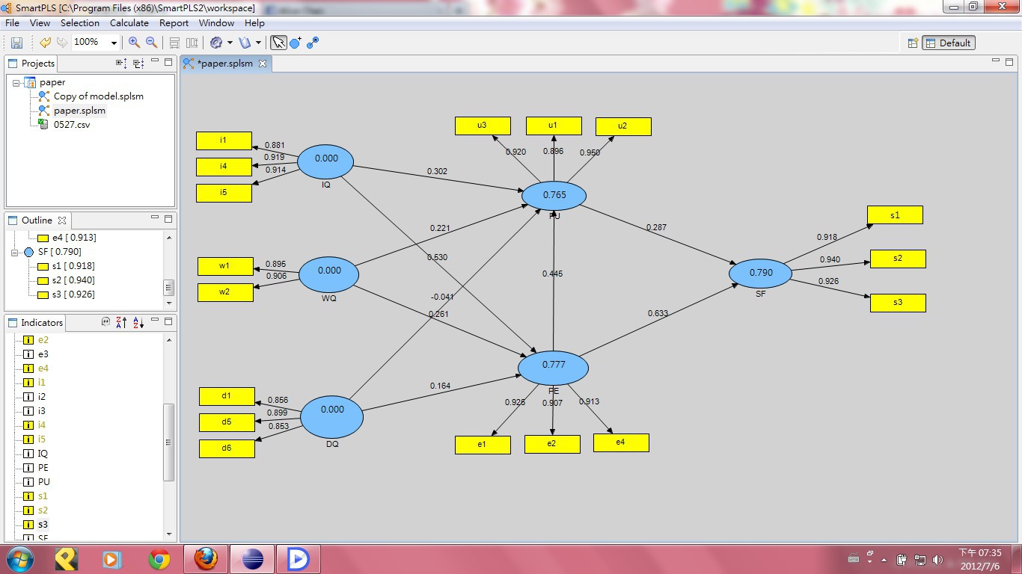The width and height of the screenshot is (1022, 574).
Task: Select 'Copy of model.splsm' in Projects
Action: [98, 96]
